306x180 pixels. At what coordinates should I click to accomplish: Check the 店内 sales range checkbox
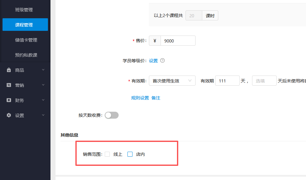click(130, 154)
